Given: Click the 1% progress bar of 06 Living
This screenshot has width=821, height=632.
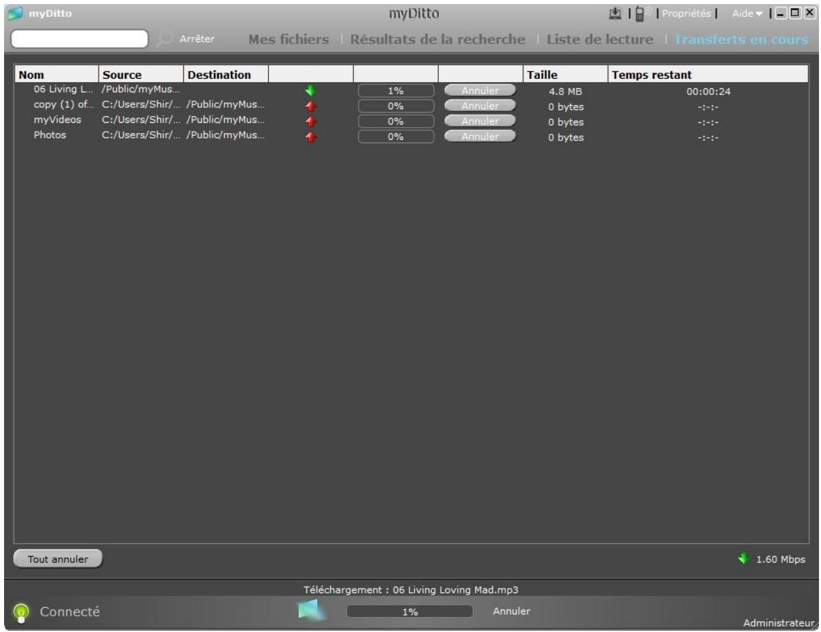Looking at the screenshot, I should tap(396, 91).
